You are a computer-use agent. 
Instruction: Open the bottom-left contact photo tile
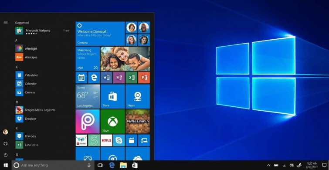pyautogui.click(x=131, y=40)
